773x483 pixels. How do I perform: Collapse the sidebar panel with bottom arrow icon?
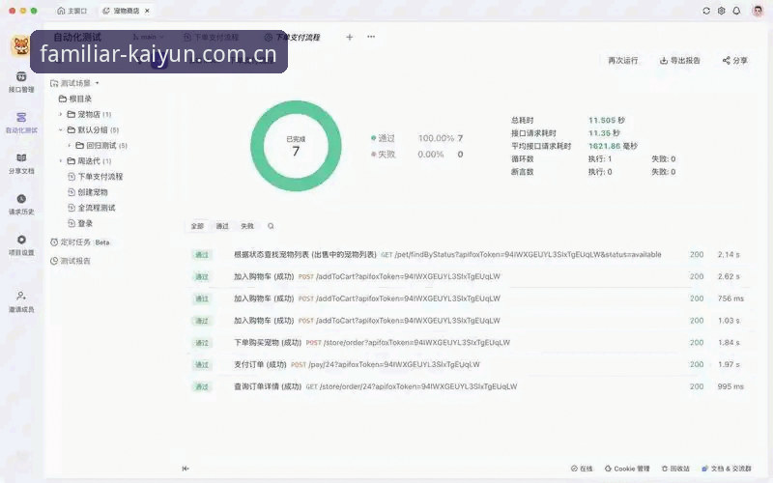click(186, 469)
